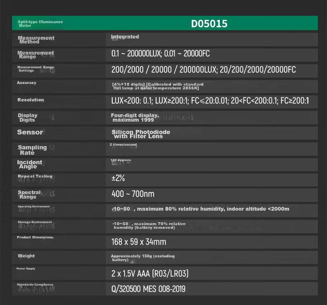
Task: Click 'Measurement Range Settings' label
Action: (36, 69)
